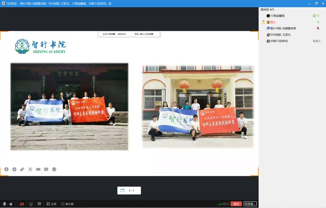This screenshot has height=208, width=326.
Task: Click the green signal strength indicator
Action: click(219, 204)
